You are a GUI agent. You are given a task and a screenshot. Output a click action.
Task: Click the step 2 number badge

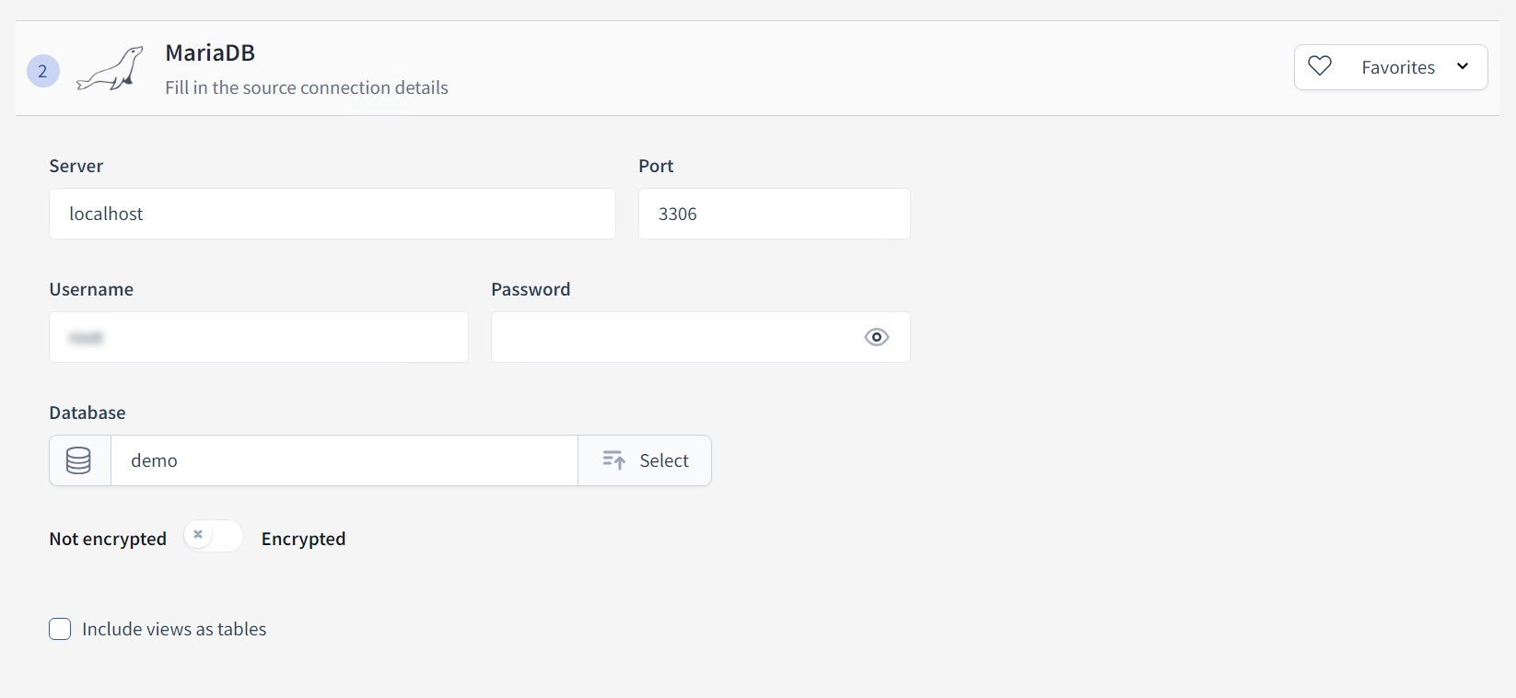pos(43,71)
